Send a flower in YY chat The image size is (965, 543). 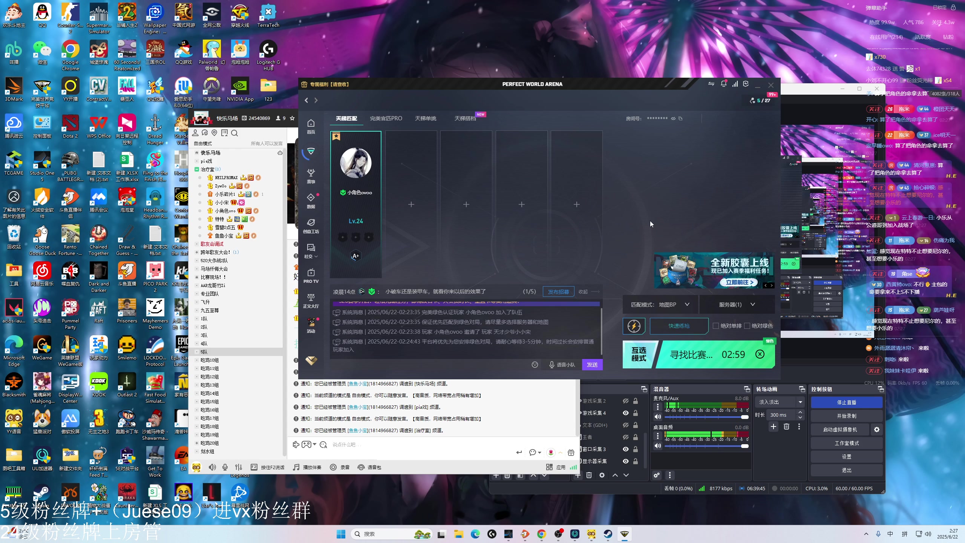(x=551, y=452)
